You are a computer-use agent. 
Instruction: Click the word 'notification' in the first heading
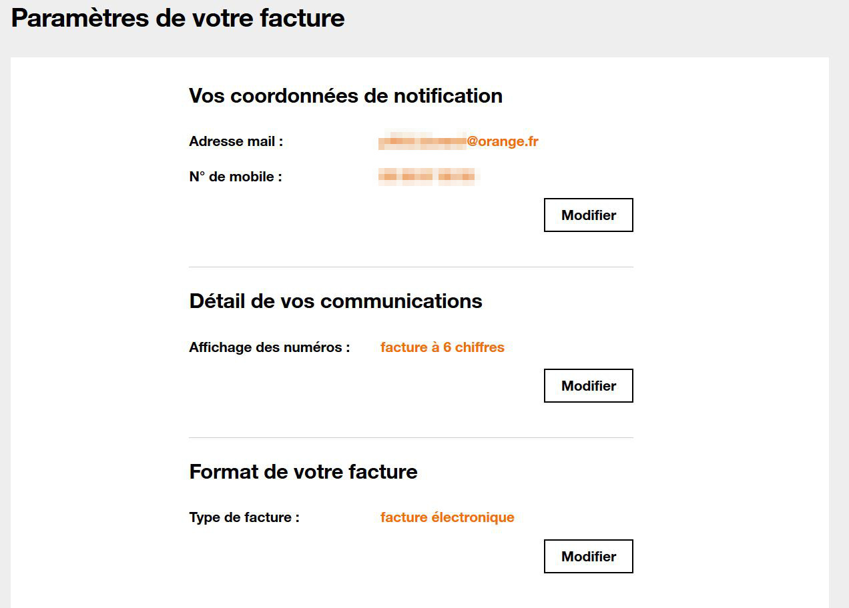pos(448,96)
